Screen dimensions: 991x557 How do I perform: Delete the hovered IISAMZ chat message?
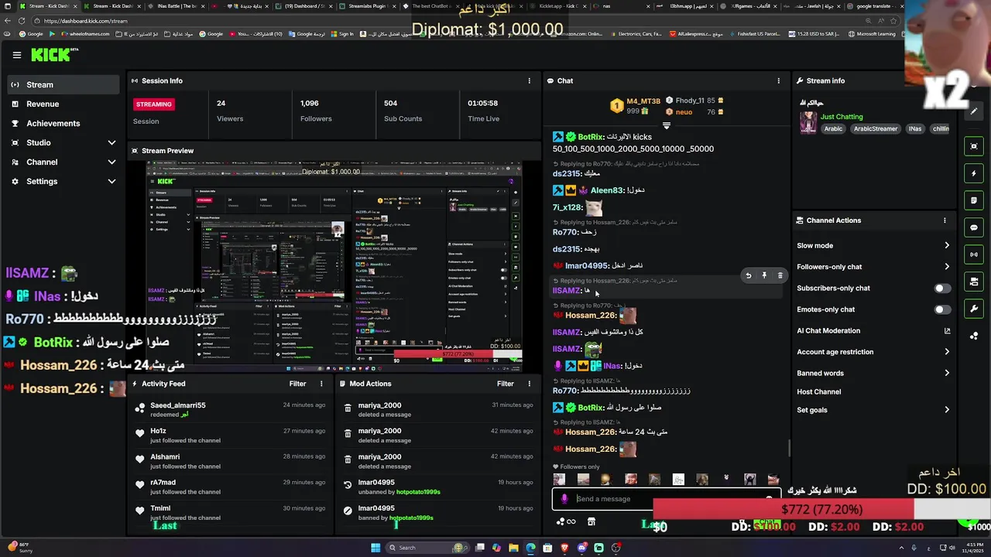780,275
